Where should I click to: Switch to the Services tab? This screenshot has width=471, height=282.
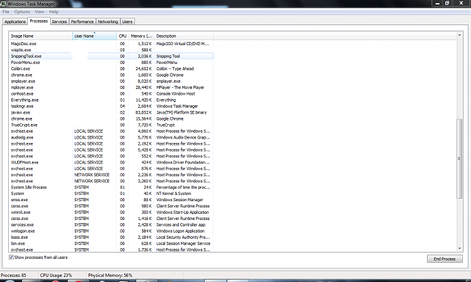coord(59,21)
